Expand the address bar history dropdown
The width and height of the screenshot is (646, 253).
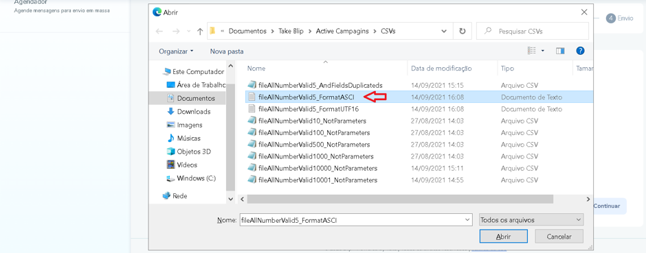(x=444, y=32)
